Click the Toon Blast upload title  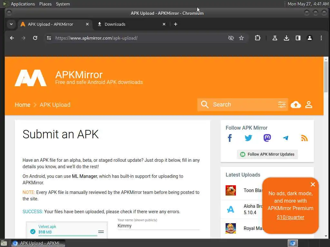253,190
